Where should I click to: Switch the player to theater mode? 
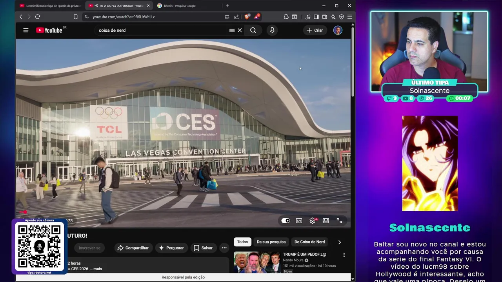coord(326,221)
